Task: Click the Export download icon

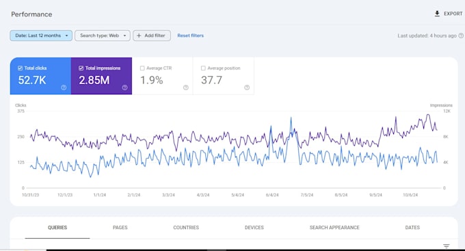Action: coord(437,14)
